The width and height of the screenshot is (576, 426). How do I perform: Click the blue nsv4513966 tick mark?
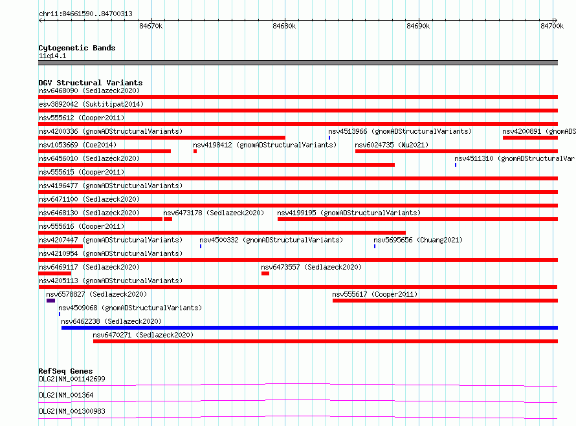coord(329,138)
